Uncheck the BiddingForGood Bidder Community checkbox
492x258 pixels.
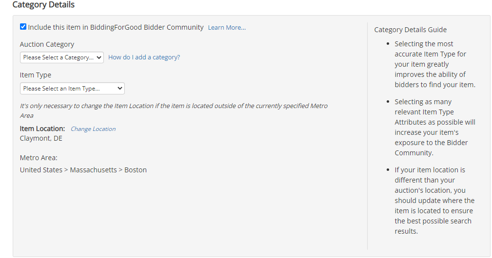(23, 27)
